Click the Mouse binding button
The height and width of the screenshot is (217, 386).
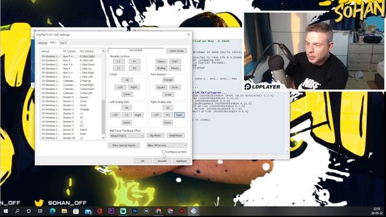coord(175,68)
